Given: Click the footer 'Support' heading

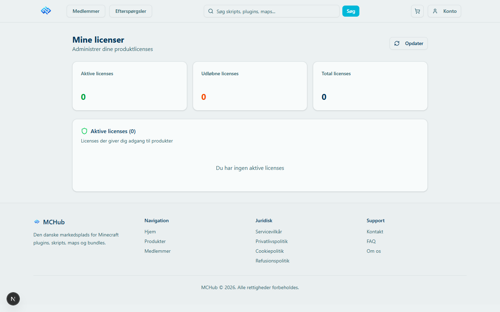Looking at the screenshot, I should click(376, 220).
